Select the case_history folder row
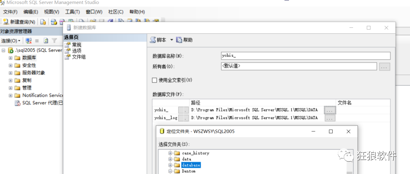The image size is (410, 174). click(196, 153)
